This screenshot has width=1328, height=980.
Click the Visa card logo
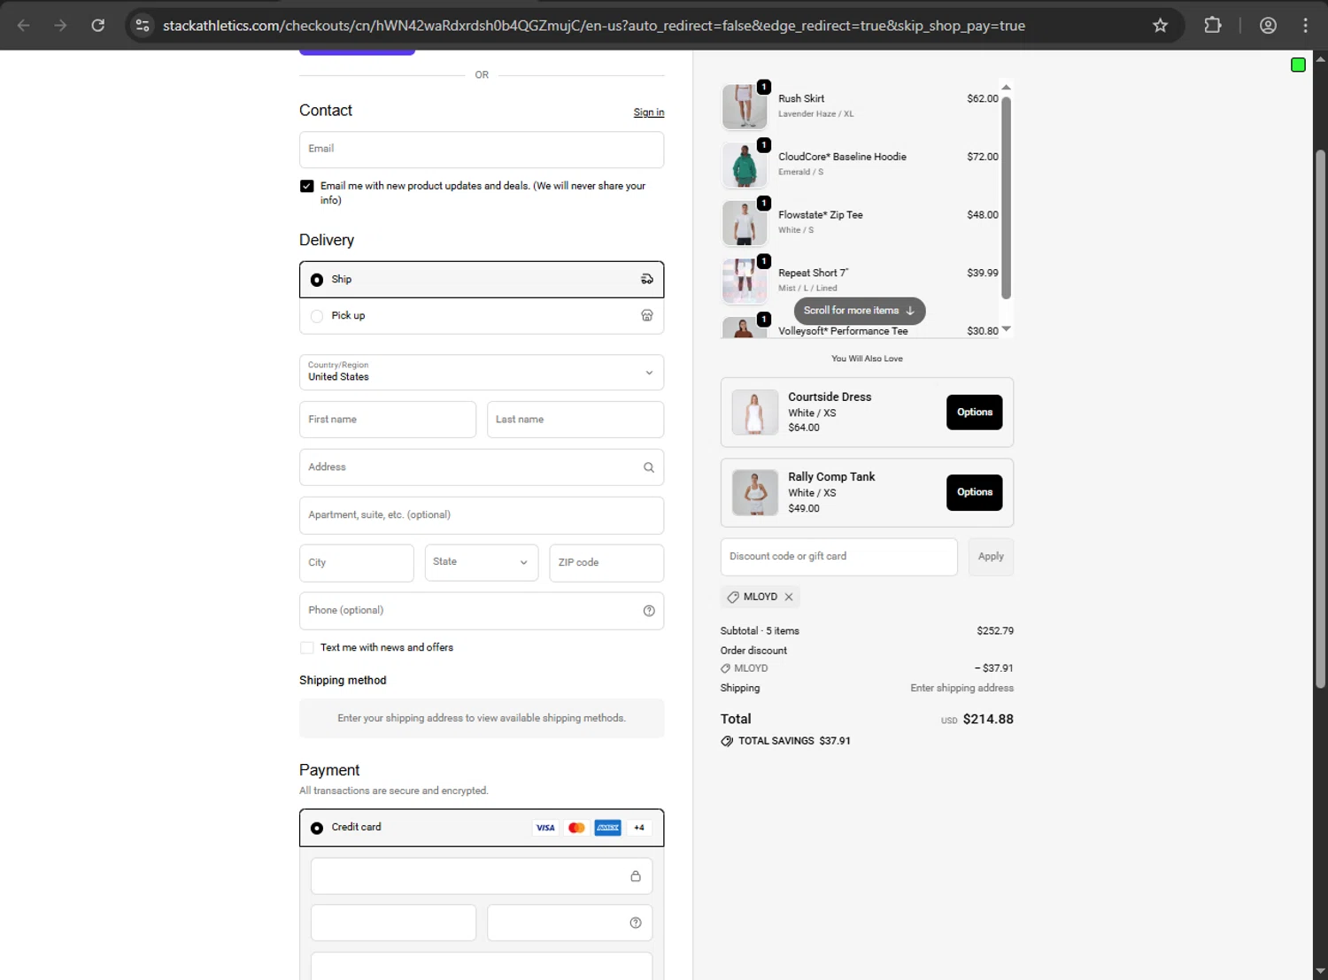pos(545,828)
